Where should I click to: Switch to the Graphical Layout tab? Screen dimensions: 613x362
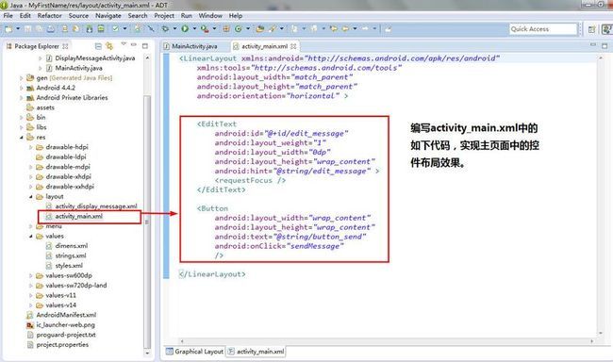194,352
